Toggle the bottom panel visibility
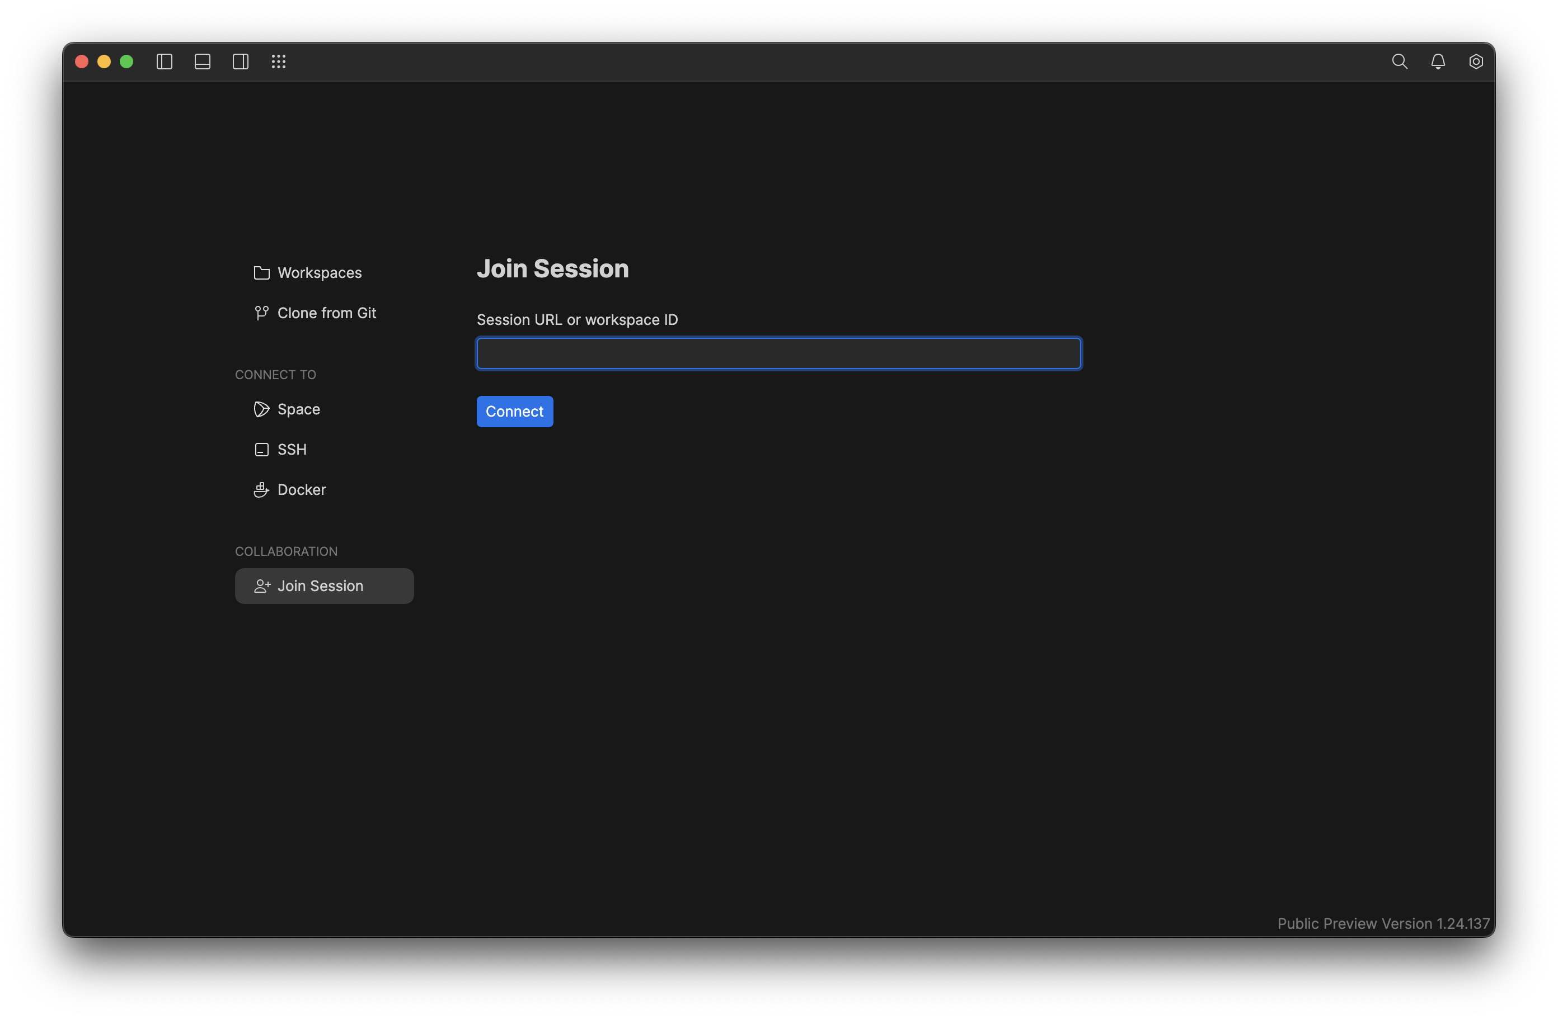 [202, 62]
